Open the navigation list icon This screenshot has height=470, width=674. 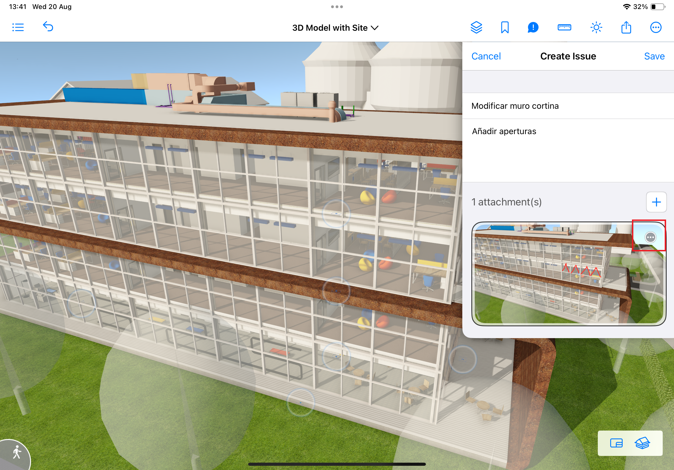18,28
